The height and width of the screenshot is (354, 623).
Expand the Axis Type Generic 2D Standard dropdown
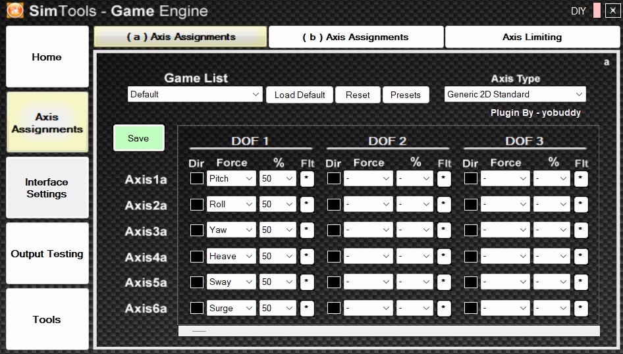coord(515,95)
